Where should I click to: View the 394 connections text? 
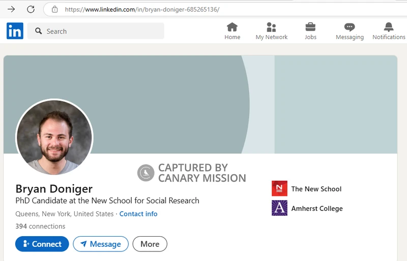[40, 226]
